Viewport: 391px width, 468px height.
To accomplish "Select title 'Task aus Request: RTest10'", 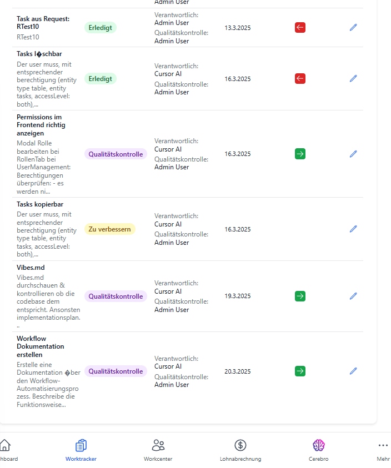I will (x=43, y=23).
